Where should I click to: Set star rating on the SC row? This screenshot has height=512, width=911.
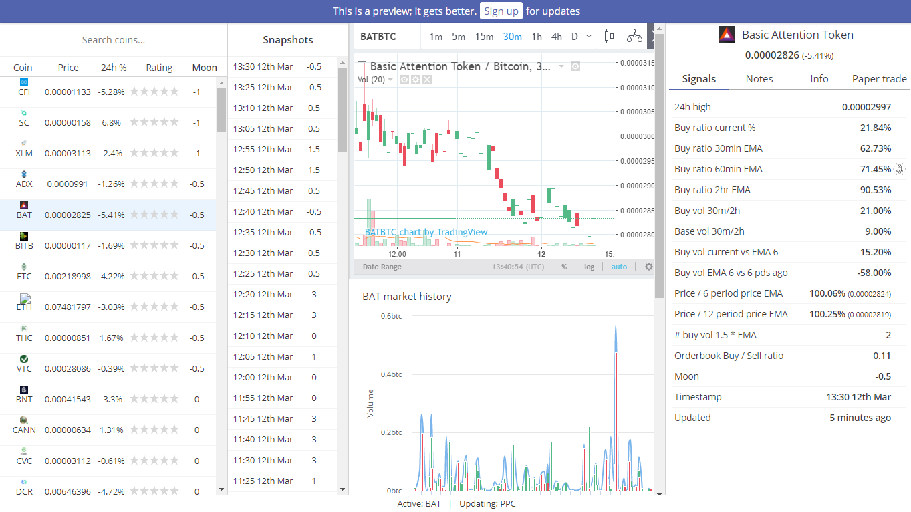(154, 122)
